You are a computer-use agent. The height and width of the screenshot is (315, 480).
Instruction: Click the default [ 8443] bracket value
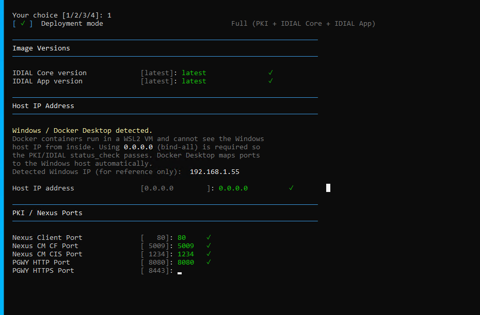pos(155,271)
